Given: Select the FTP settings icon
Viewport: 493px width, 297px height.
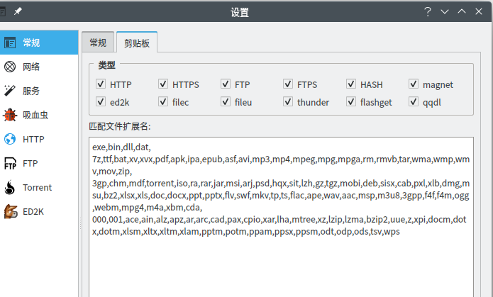Looking at the screenshot, I should tap(10, 164).
